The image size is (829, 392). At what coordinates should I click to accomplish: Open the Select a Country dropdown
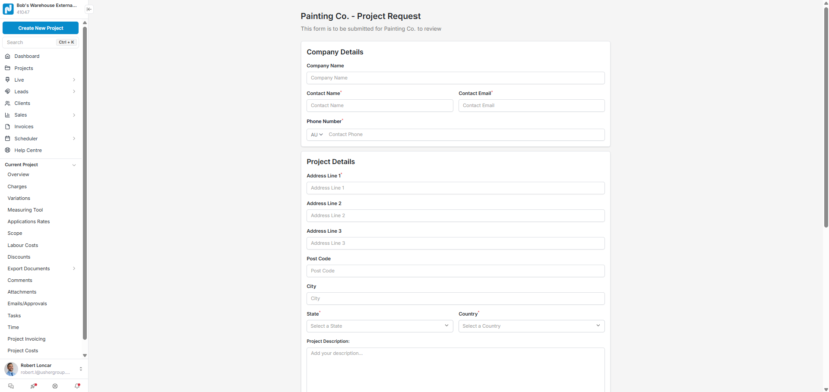(531, 326)
